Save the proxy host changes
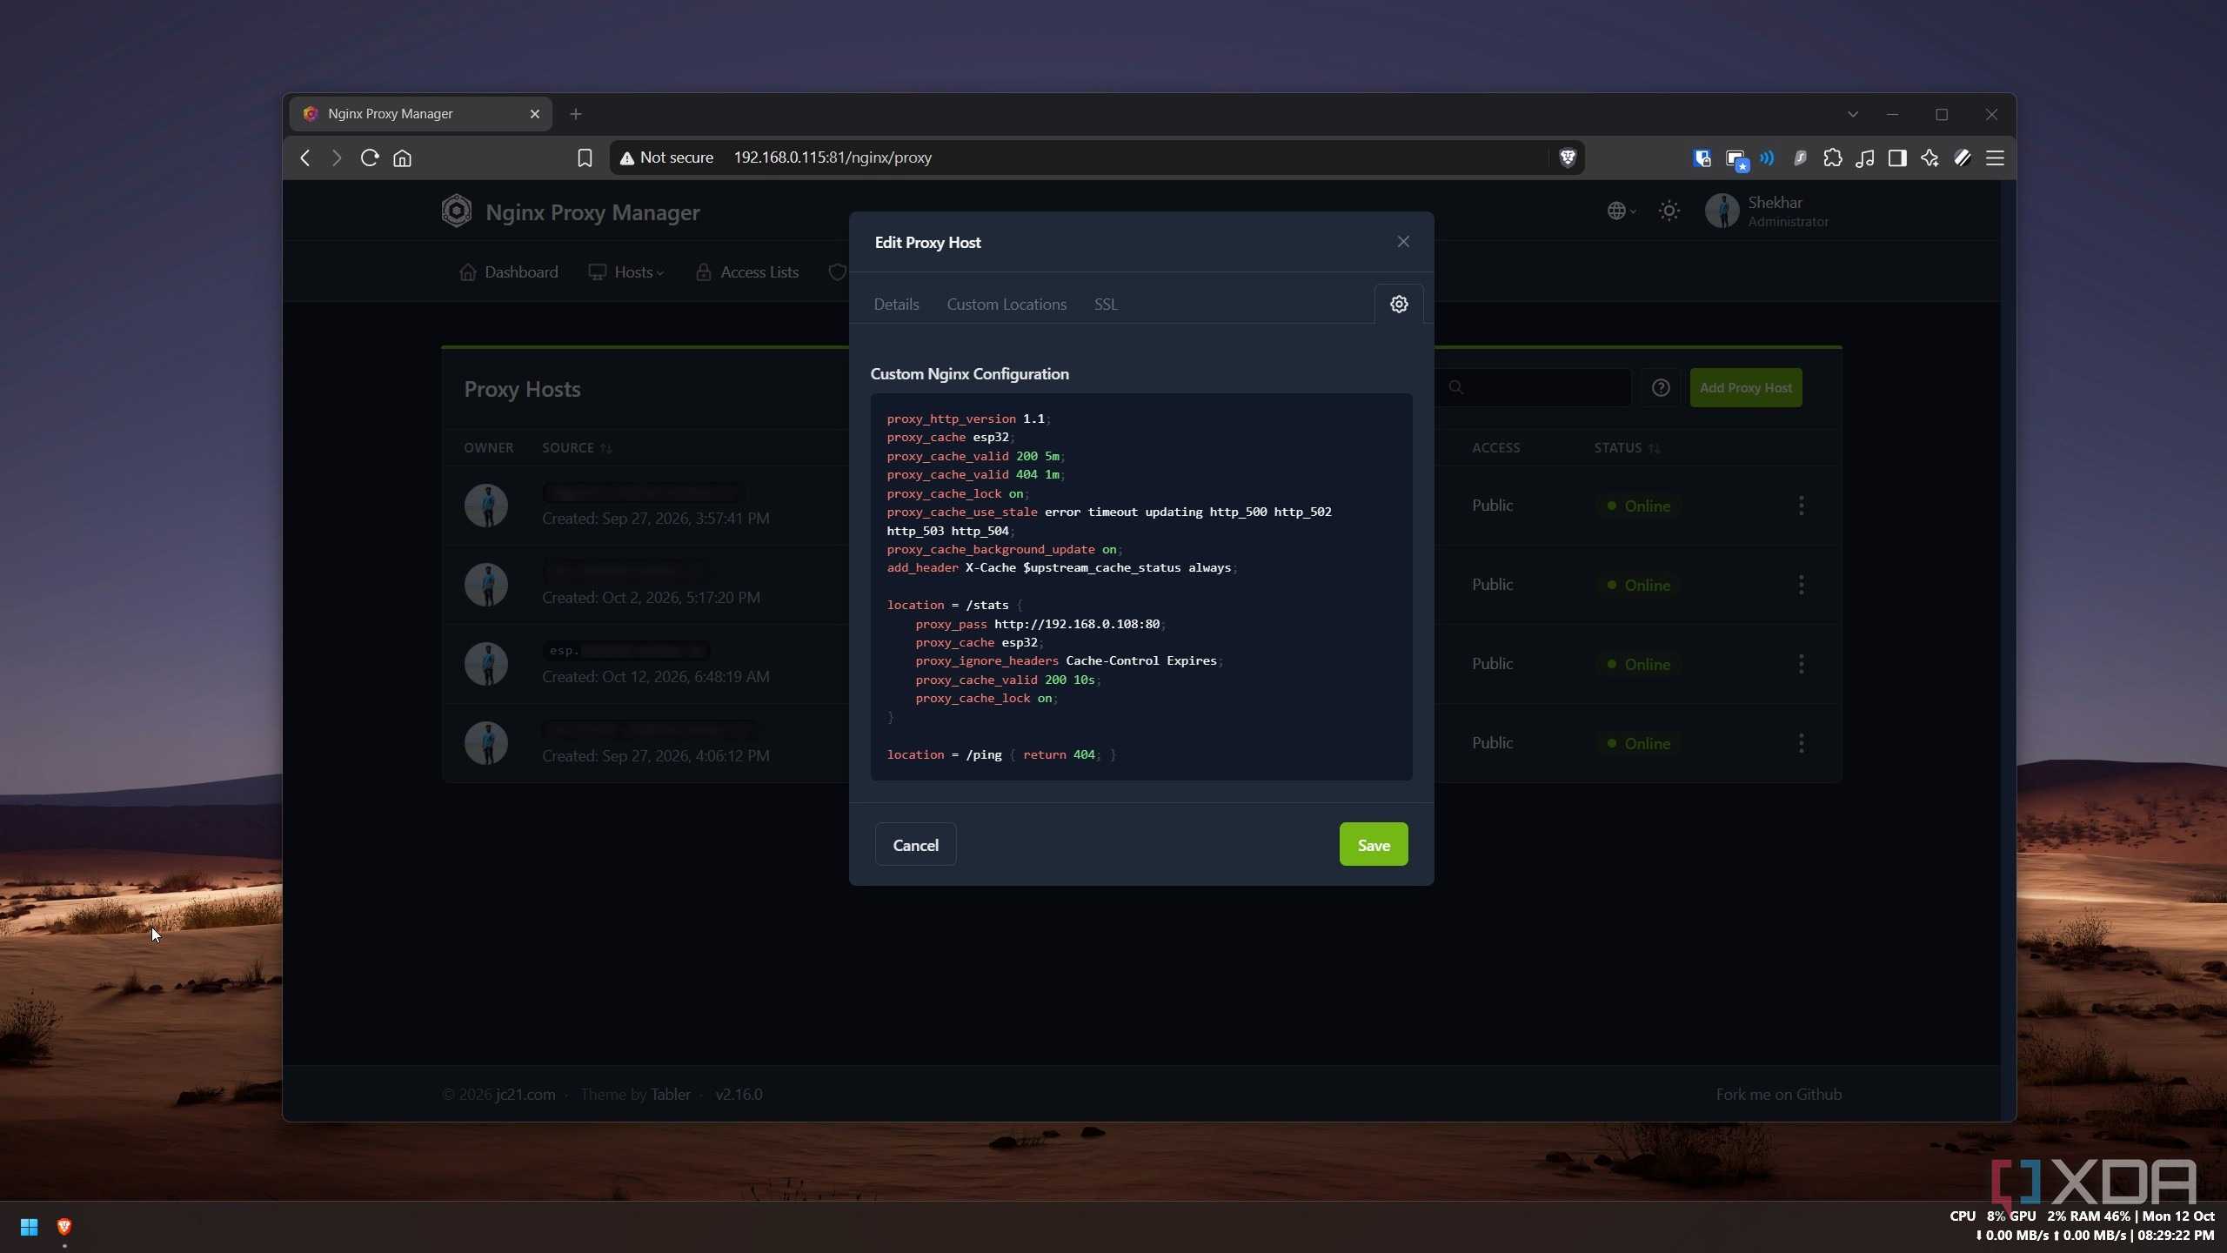This screenshot has height=1253, width=2227. coord(1374,844)
